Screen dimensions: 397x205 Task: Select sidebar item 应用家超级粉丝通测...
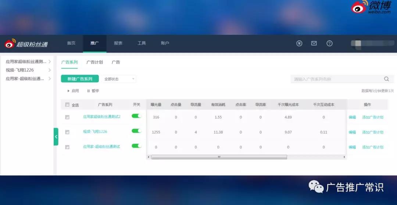tap(26, 61)
